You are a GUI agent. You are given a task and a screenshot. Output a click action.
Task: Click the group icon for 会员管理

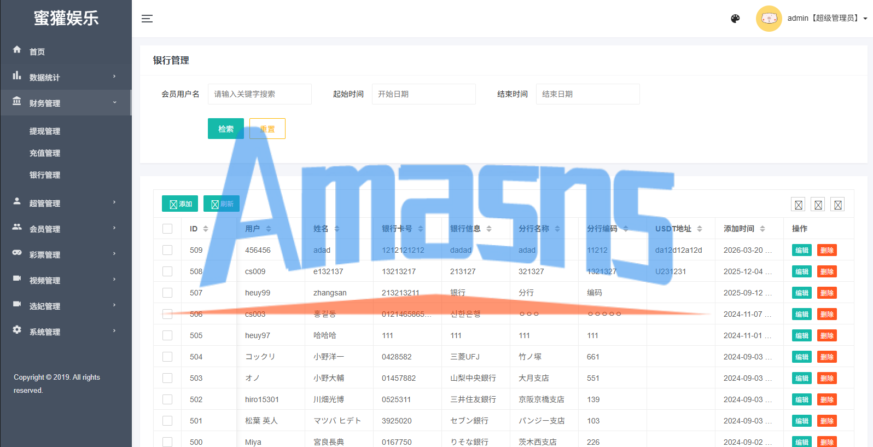pos(17,227)
